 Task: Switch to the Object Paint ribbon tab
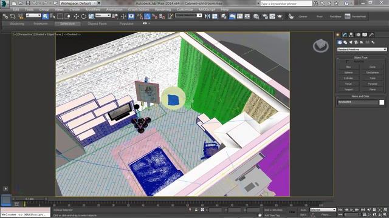tap(97, 24)
